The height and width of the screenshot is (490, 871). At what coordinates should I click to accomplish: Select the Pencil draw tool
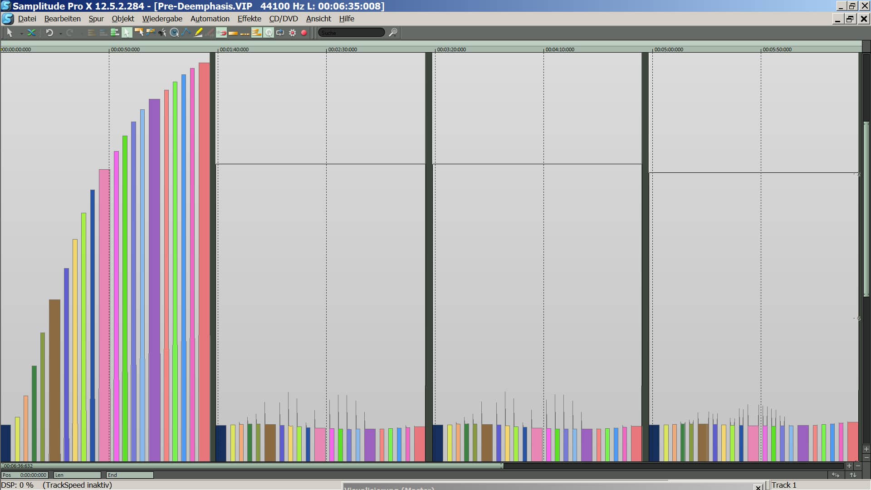pos(198,33)
